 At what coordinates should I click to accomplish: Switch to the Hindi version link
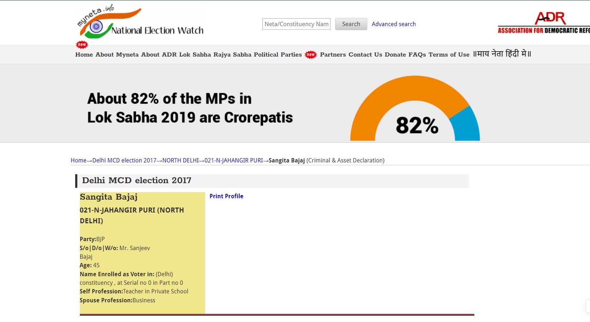point(502,54)
